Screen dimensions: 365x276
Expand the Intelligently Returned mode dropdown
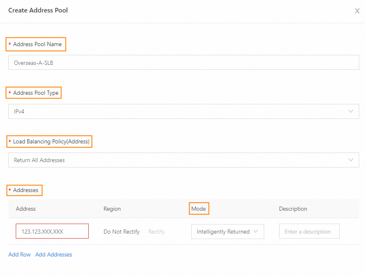click(x=227, y=232)
